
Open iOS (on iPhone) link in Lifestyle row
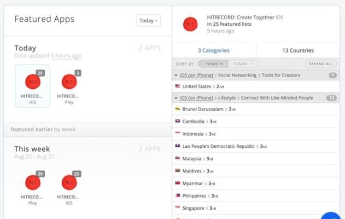[x=196, y=98]
